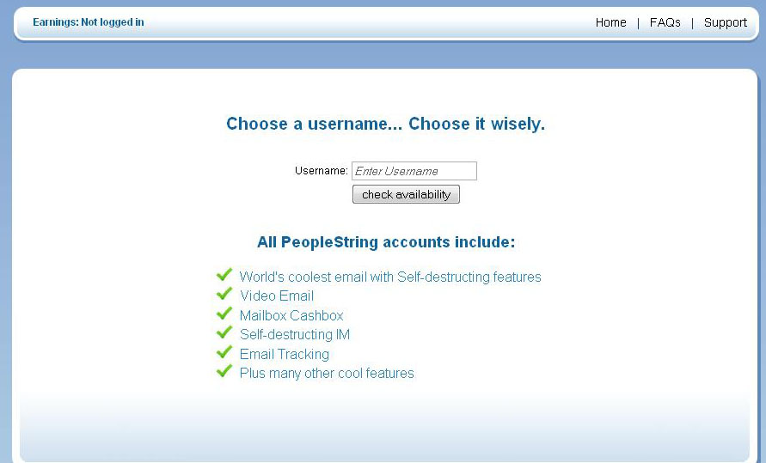
Task: Go to the Support page
Action: click(x=726, y=22)
